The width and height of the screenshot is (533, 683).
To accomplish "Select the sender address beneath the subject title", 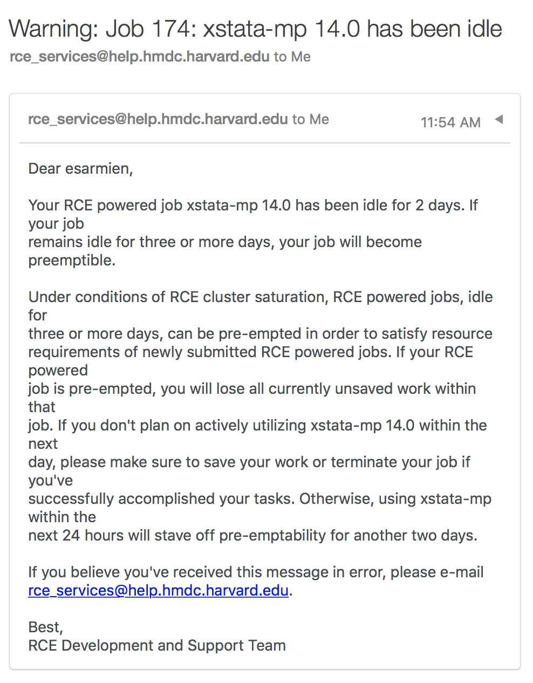I will point(140,57).
